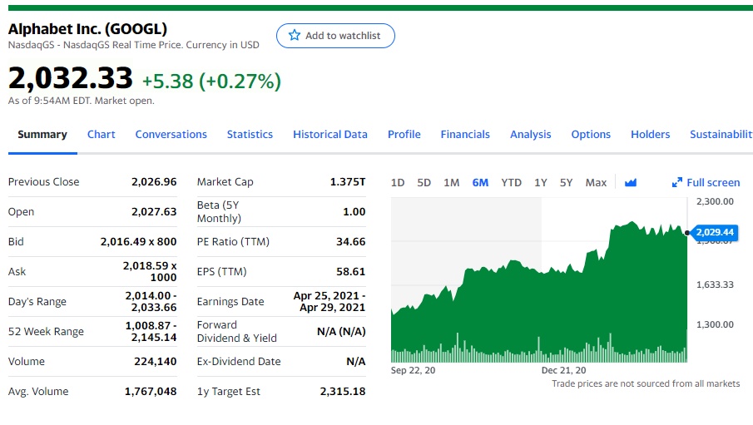This screenshot has height=425, width=753.
Task: Click the Day's Range value
Action: (x=151, y=302)
